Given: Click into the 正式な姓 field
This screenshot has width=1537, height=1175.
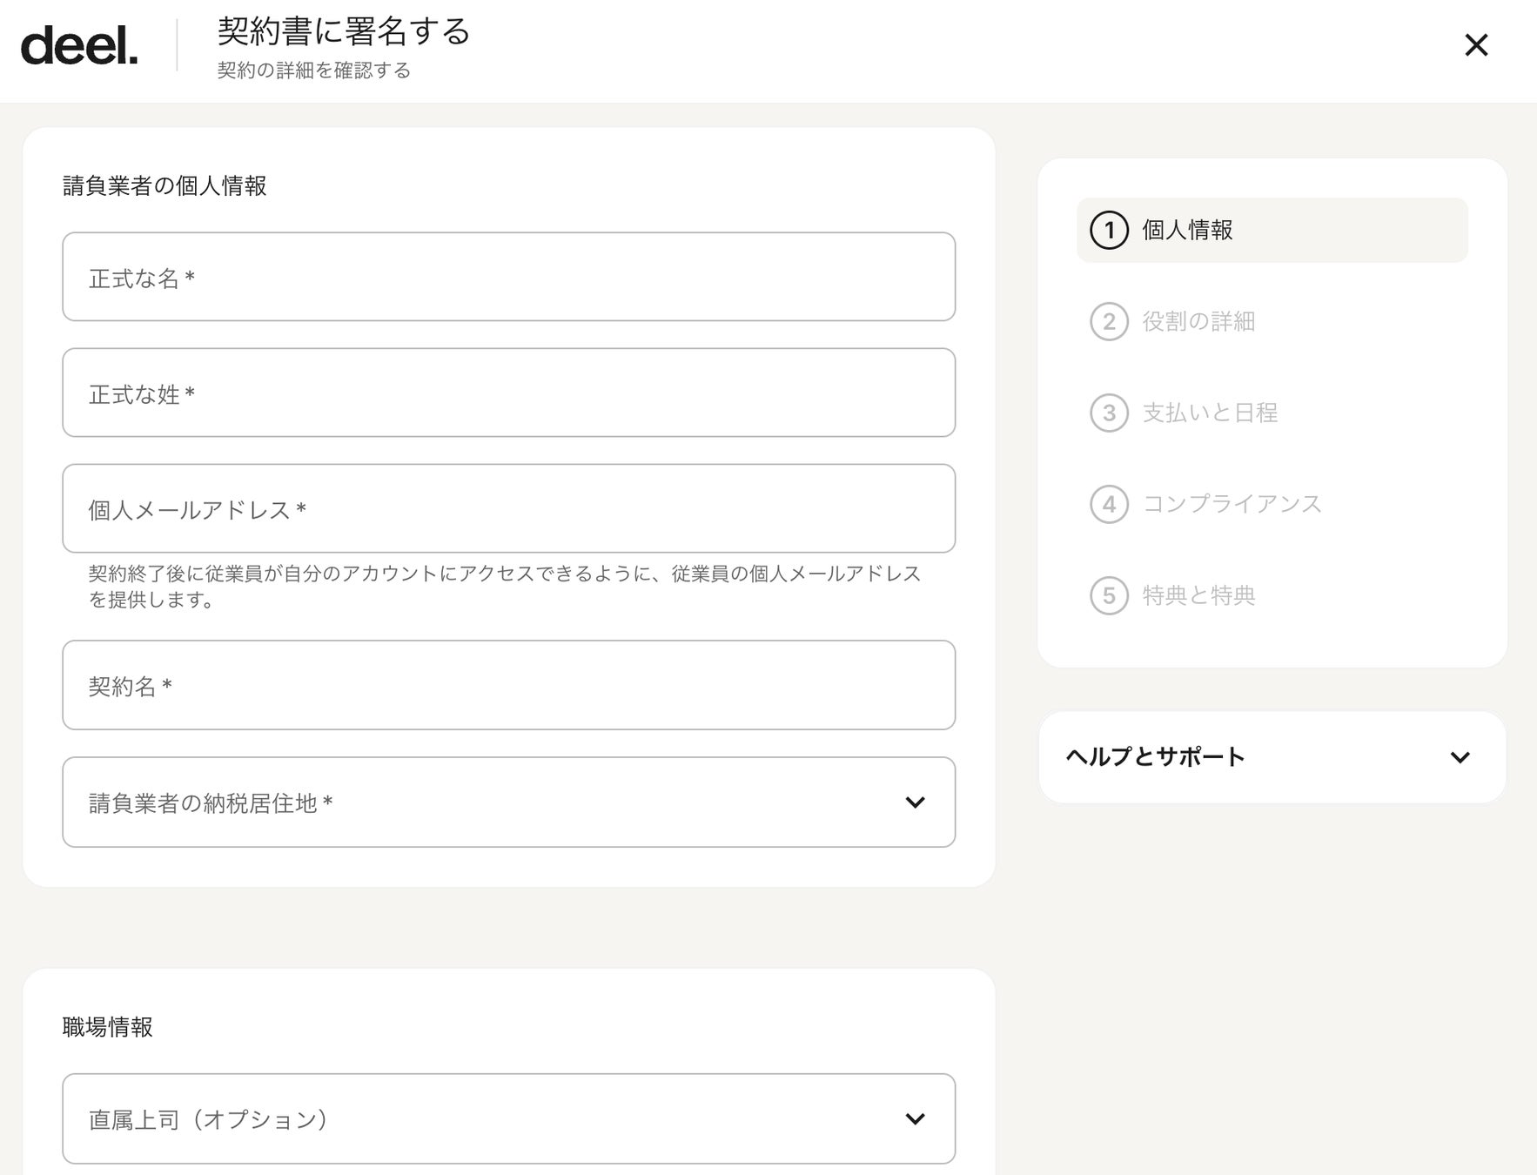Looking at the screenshot, I should [508, 393].
